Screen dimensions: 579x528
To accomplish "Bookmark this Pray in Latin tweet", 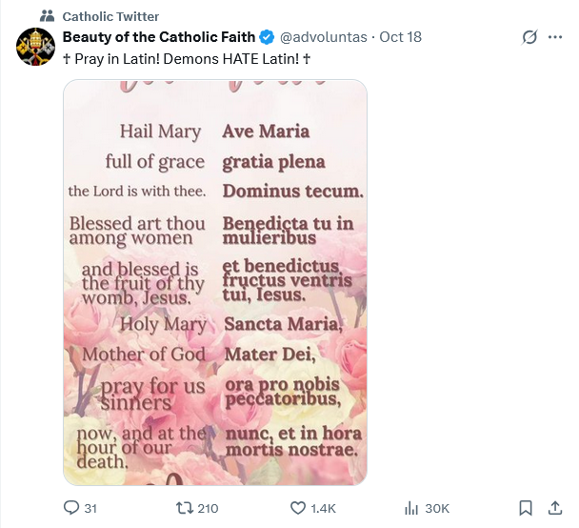I will [526, 508].
